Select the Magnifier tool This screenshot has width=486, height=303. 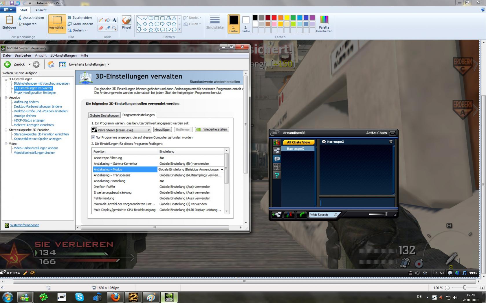click(114, 28)
